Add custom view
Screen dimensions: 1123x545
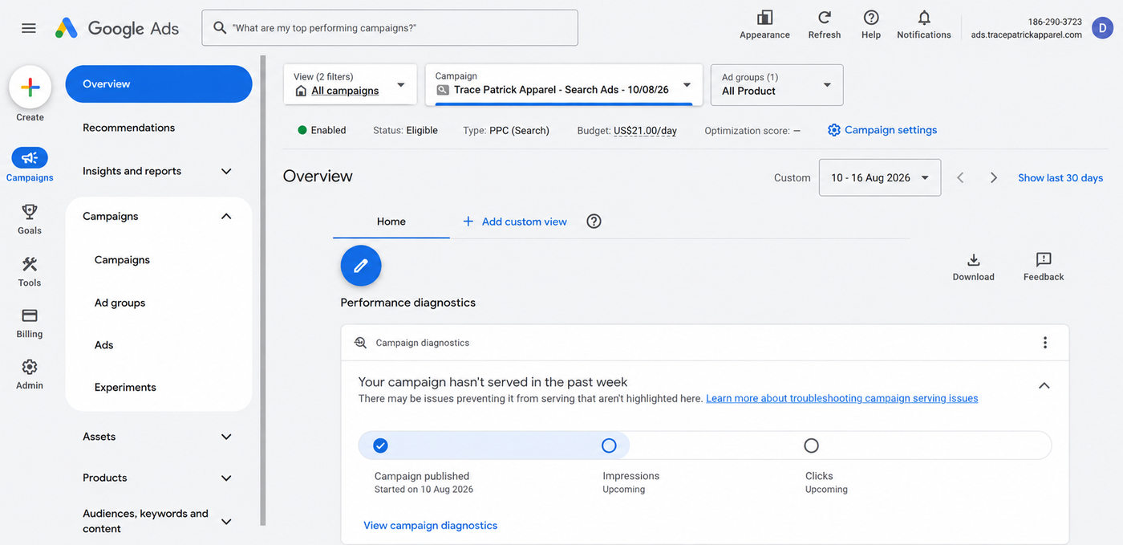coord(515,222)
